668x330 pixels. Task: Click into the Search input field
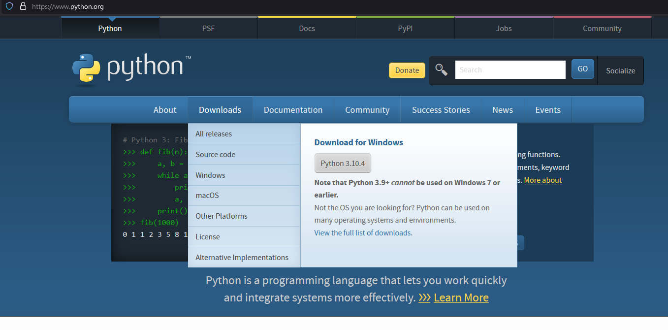pos(510,70)
